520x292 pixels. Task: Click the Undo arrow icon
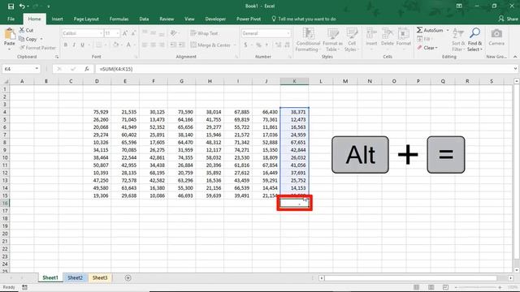click(22, 6)
